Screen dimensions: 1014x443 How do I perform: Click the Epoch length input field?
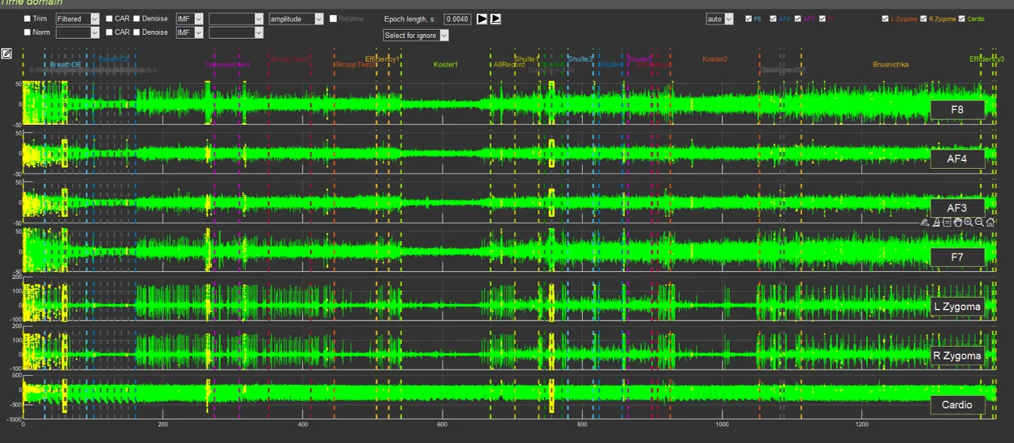tap(457, 19)
